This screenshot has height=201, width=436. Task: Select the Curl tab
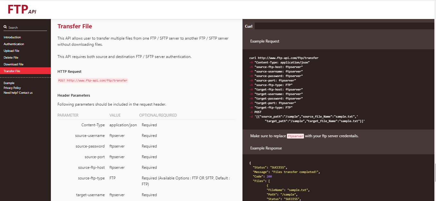click(249, 26)
